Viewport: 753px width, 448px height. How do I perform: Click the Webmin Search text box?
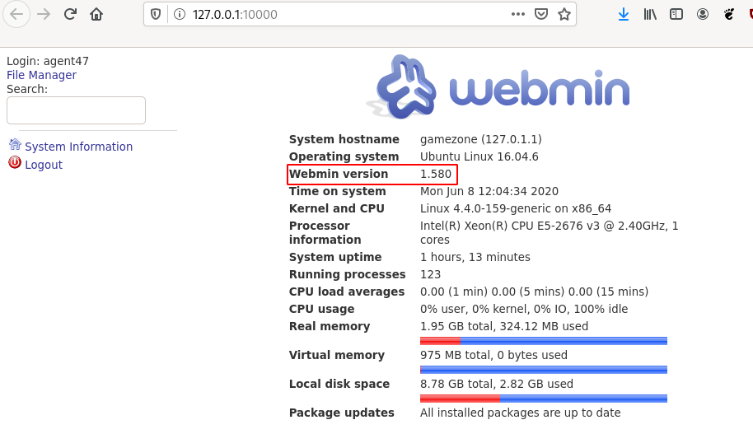[x=76, y=110]
